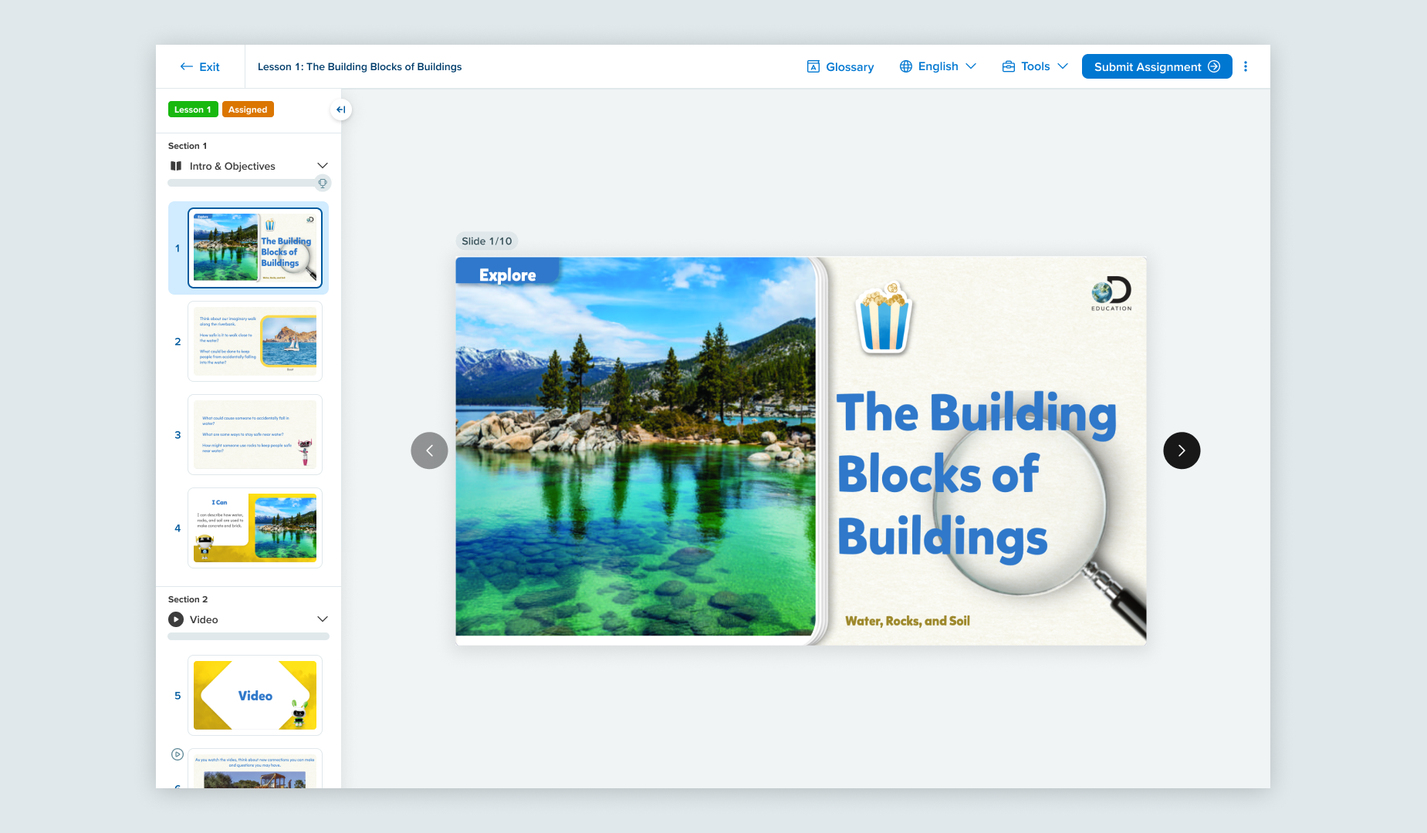Click the lesson title in the header
Viewport: 1427px width, 833px height.
(360, 67)
